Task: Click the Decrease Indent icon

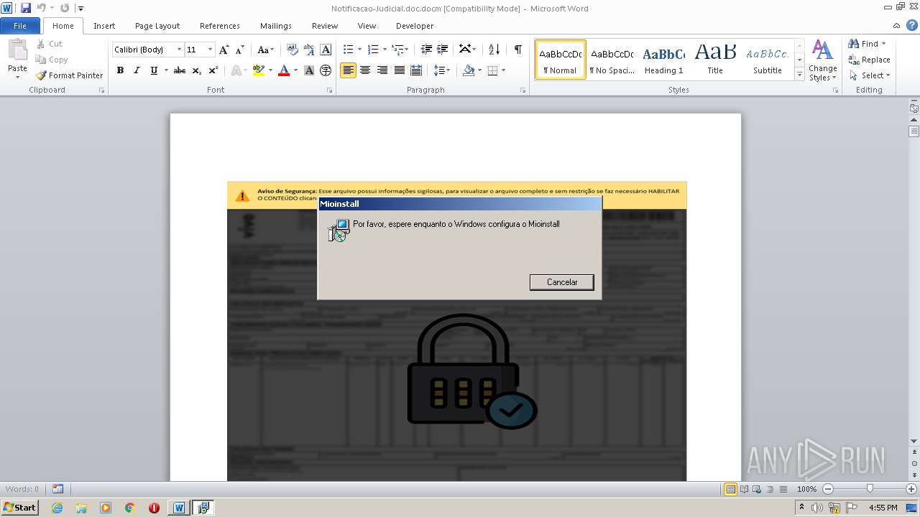Action: [x=426, y=50]
